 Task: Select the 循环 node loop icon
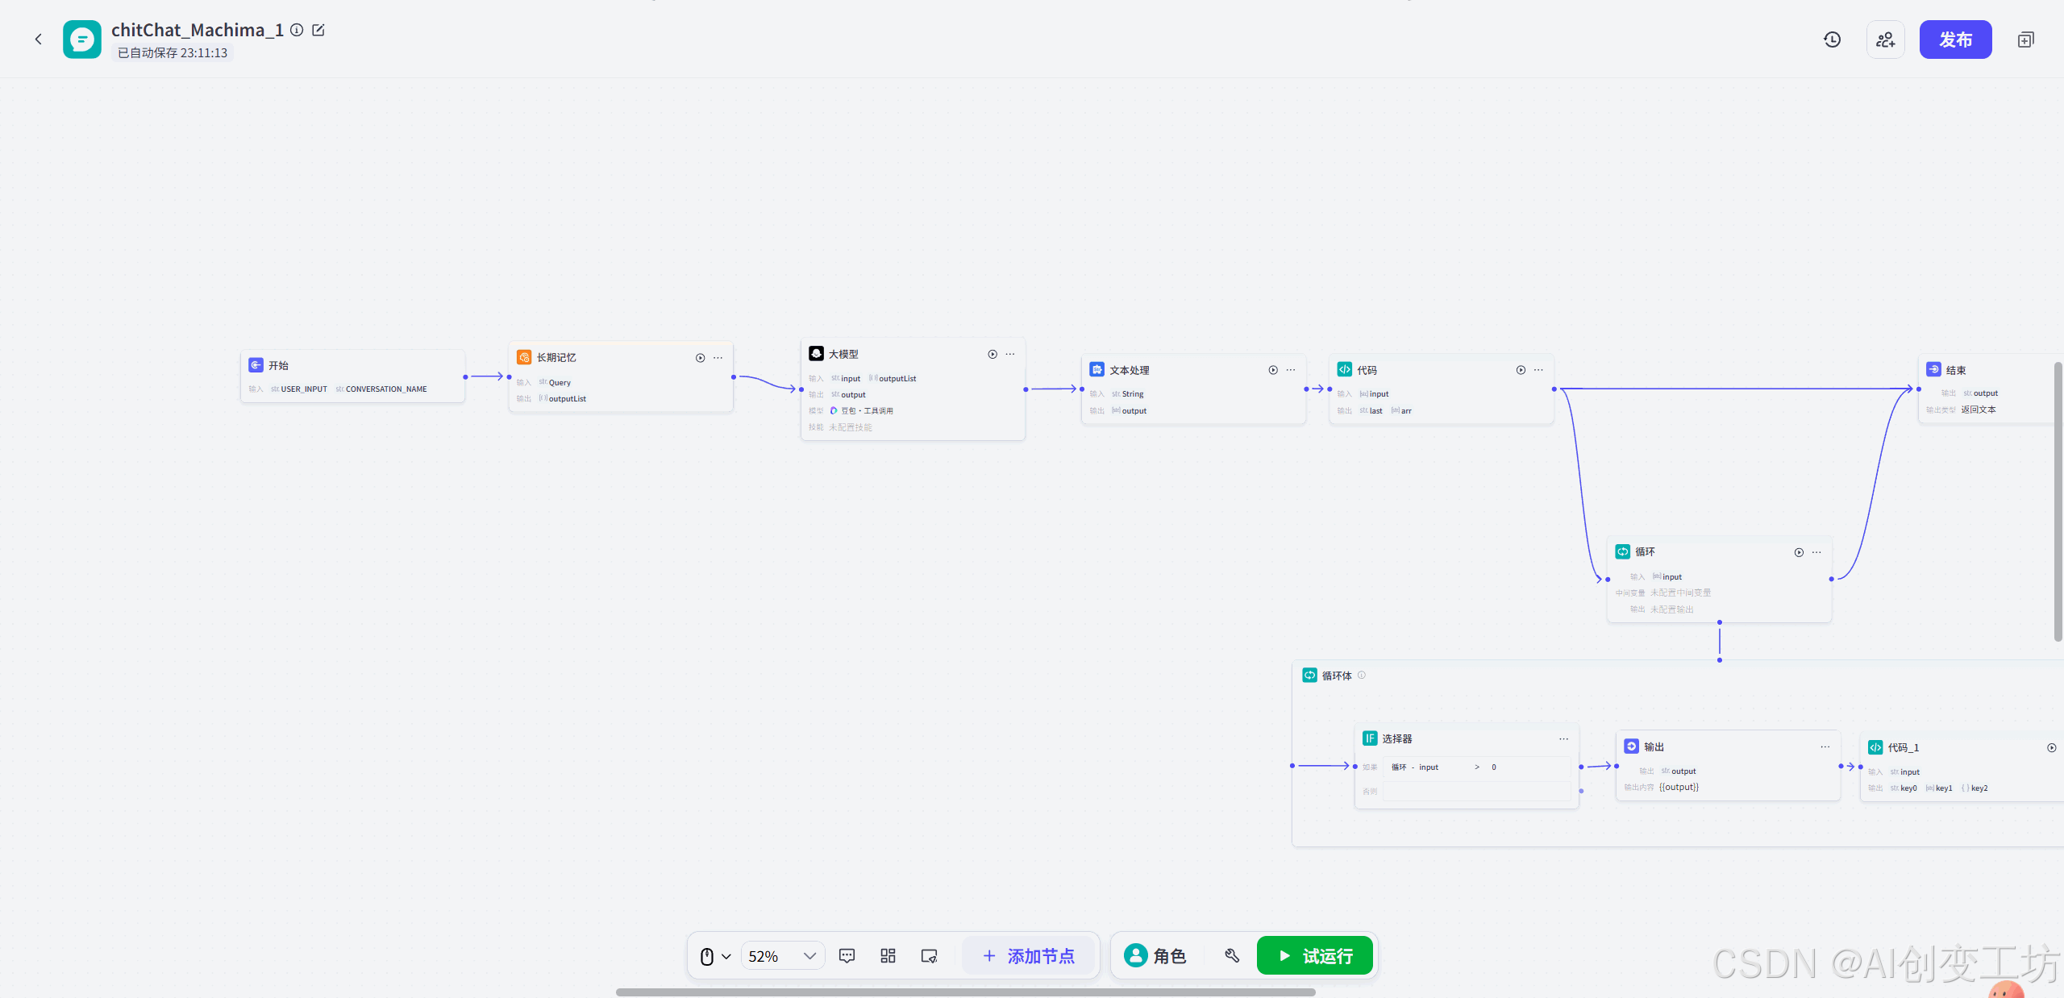click(1622, 552)
